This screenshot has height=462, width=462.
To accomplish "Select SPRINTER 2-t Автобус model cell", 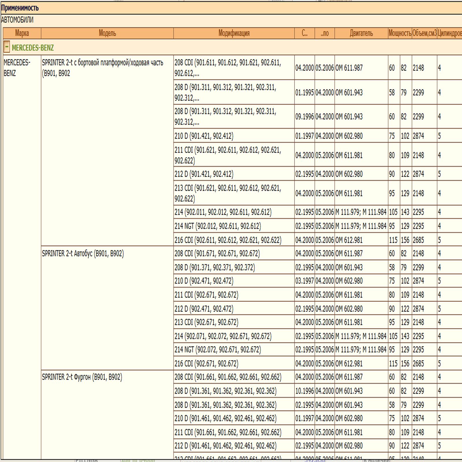I will point(83,254).
